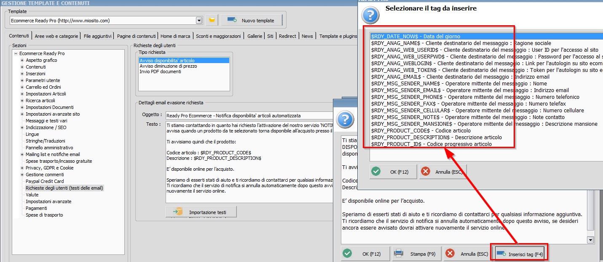Open the Siti tab
The width and height of the screenshot is (603, 262).
(270, 36)
